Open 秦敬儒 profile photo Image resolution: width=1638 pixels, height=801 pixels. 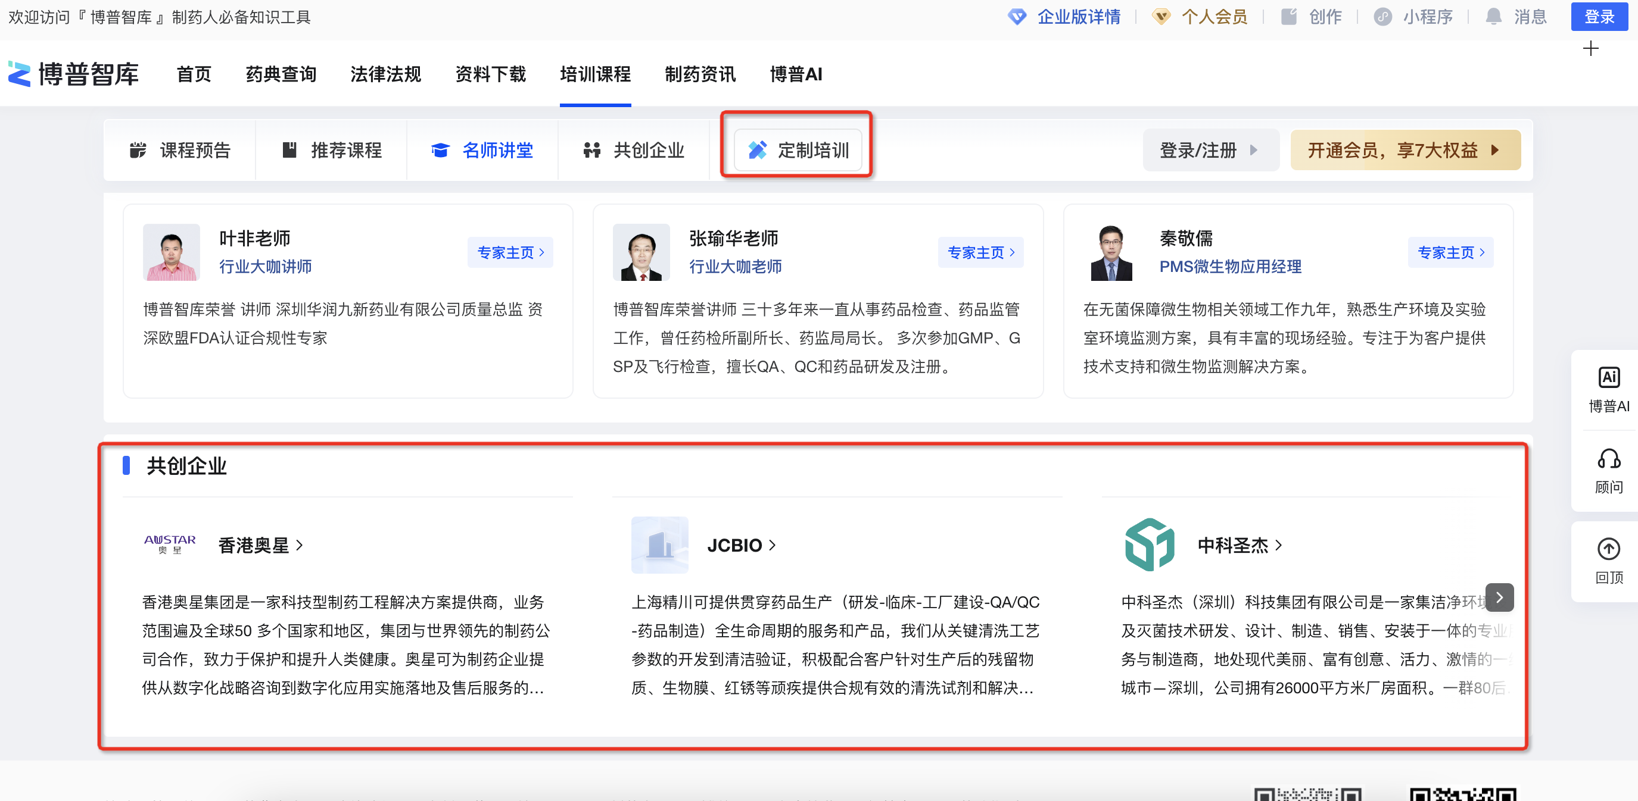1111,252
